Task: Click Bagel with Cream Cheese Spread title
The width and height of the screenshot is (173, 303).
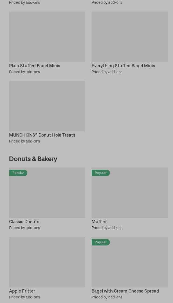Action: pos(125,291)
